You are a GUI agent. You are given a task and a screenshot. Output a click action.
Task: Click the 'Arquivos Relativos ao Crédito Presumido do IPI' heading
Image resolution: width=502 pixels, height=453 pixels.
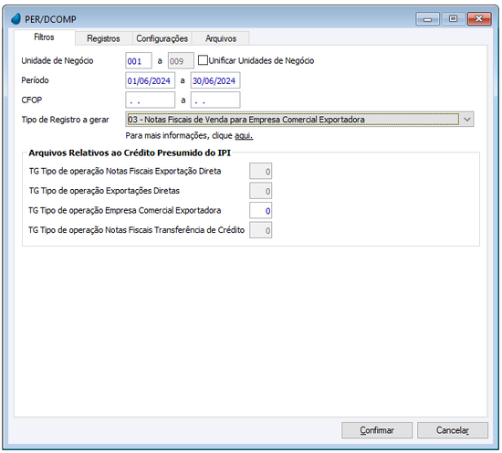(x=130, y=153)
